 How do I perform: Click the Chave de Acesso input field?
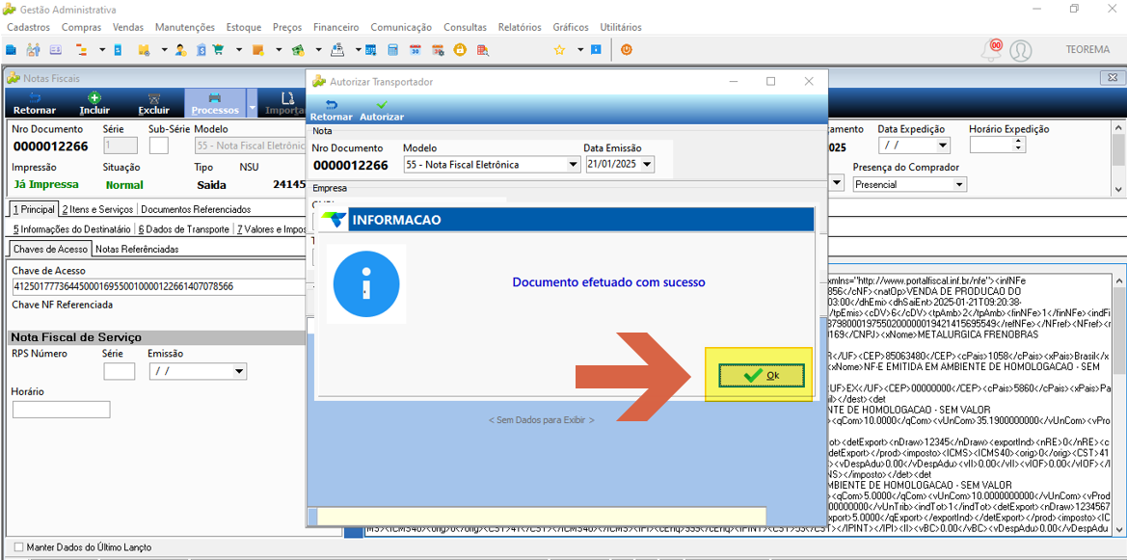click(x=159, y=287)
